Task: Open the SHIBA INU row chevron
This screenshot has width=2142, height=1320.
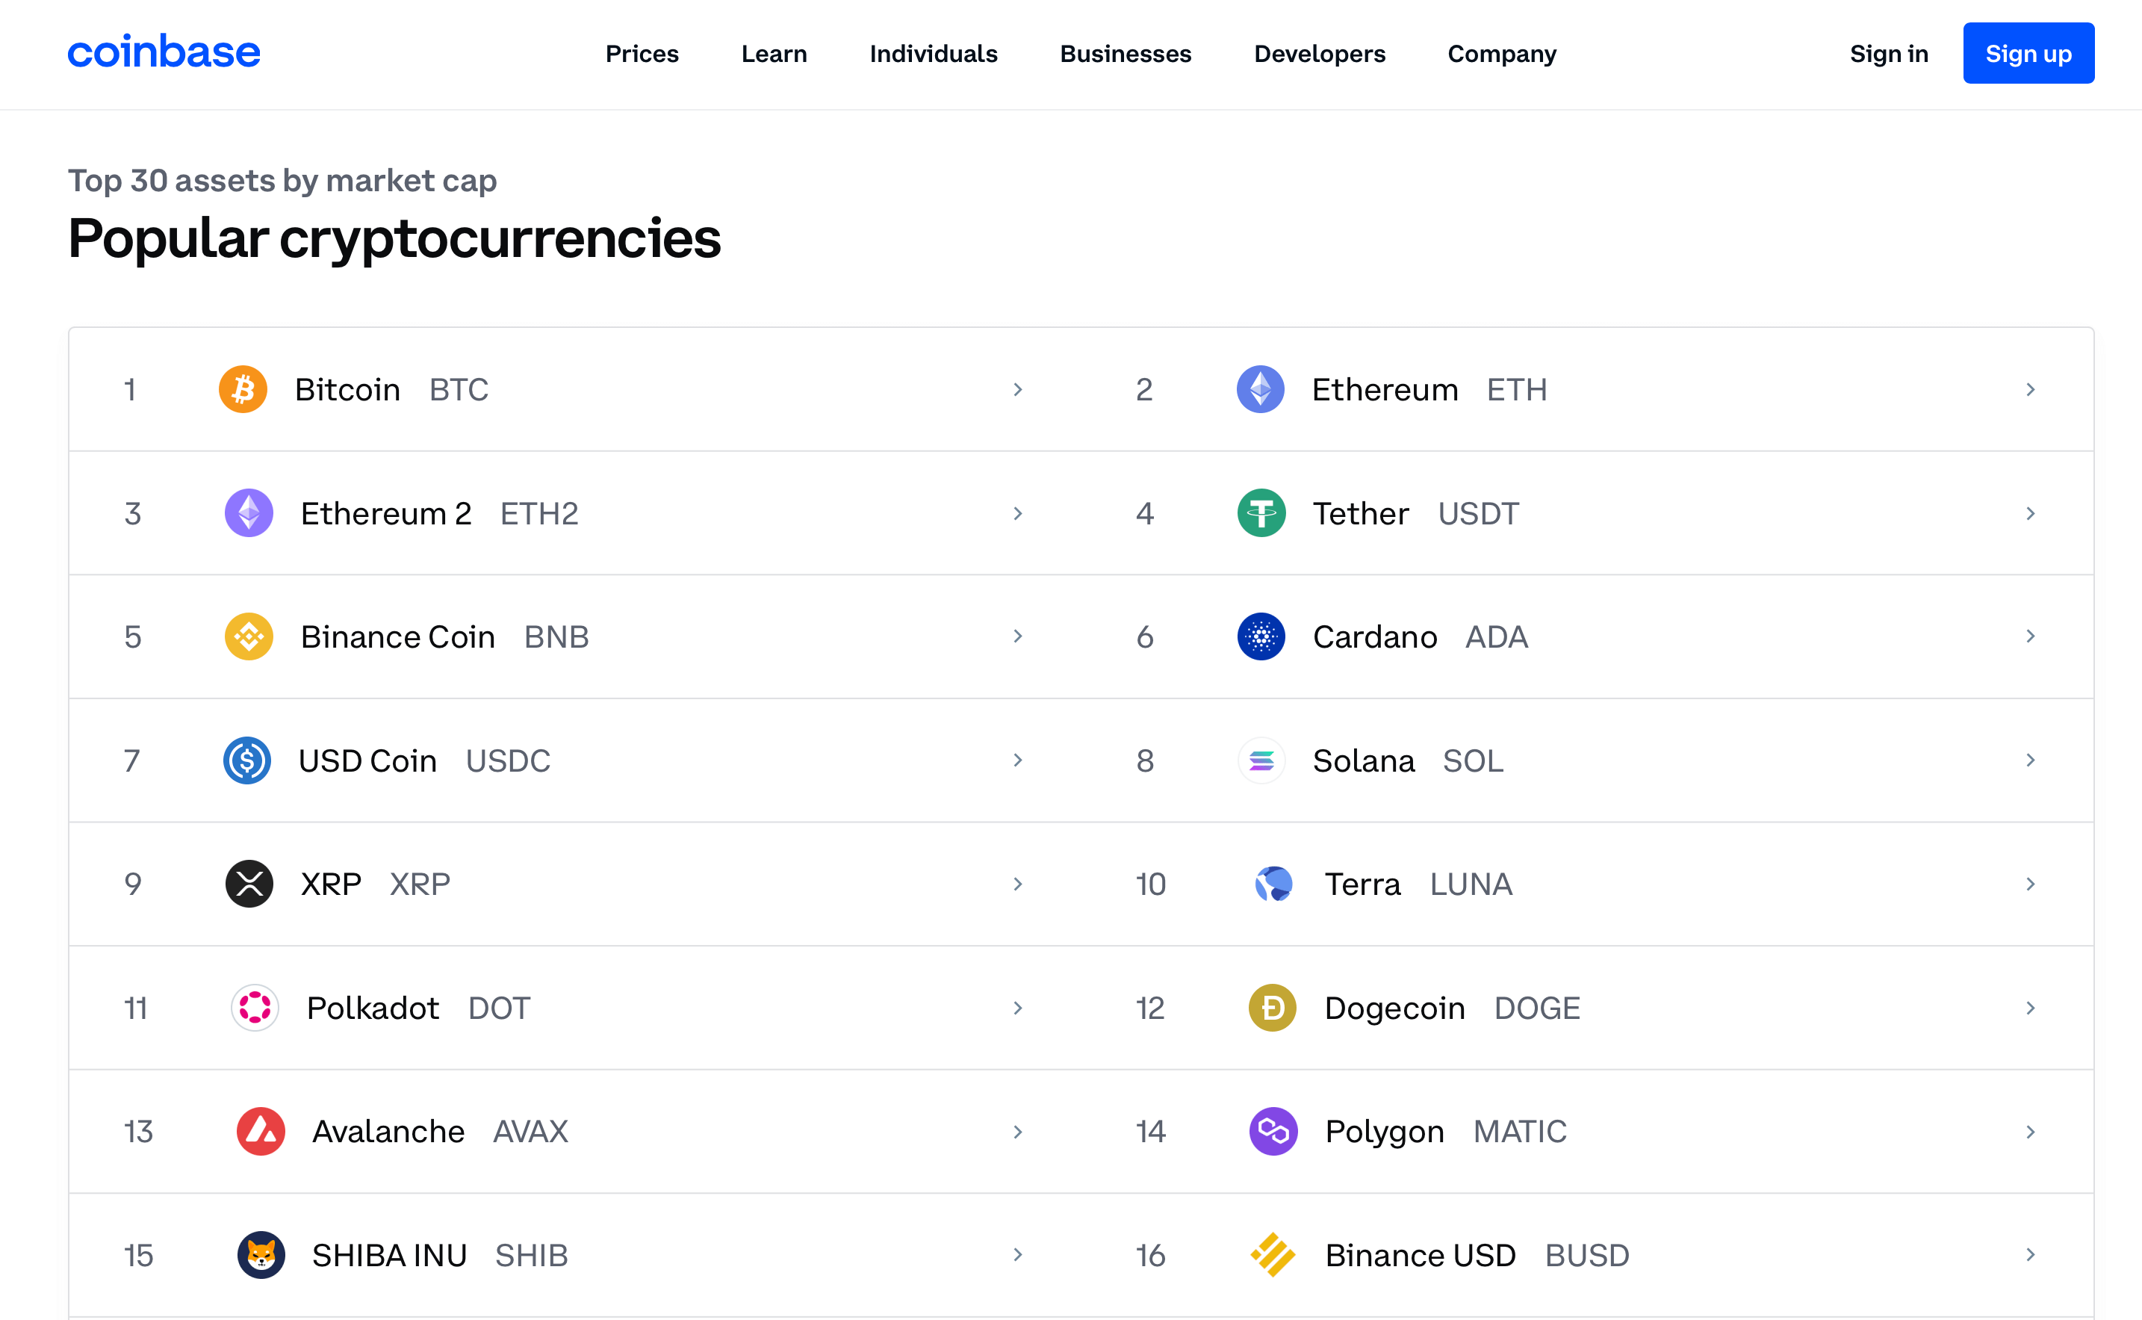Action: coord(1018,1256)
